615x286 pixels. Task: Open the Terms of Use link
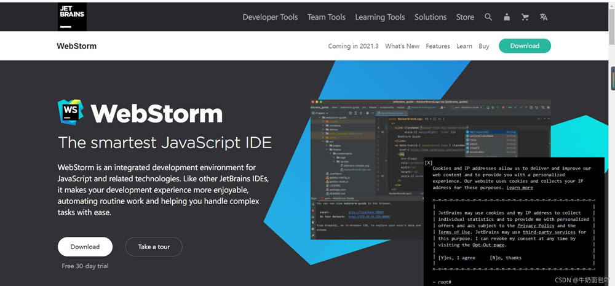[x=454, y=232]
